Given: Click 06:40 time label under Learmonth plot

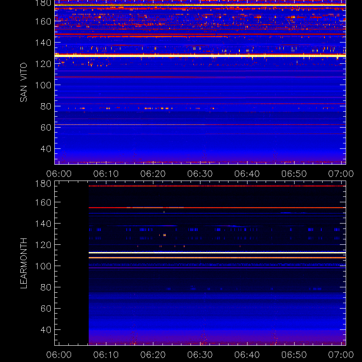Looking at the screenshot, I should [247, 355].
